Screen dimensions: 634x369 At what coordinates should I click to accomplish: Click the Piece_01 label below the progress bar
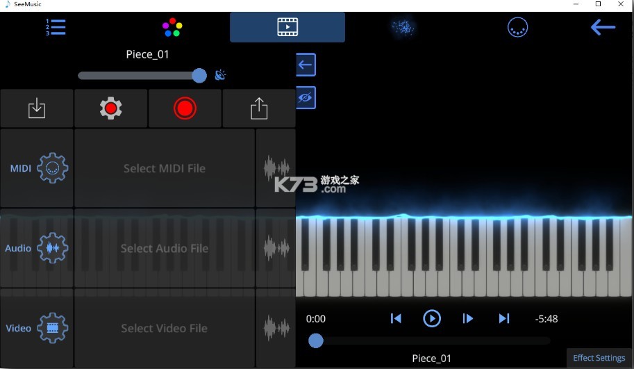pos(431,358)
